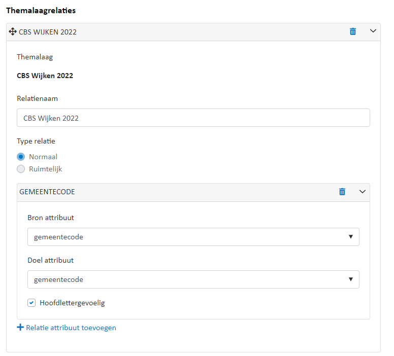Open the Bron attribuut dropdown
The width and height of the screenshot is (394, 356).
(x=193, y=237)
